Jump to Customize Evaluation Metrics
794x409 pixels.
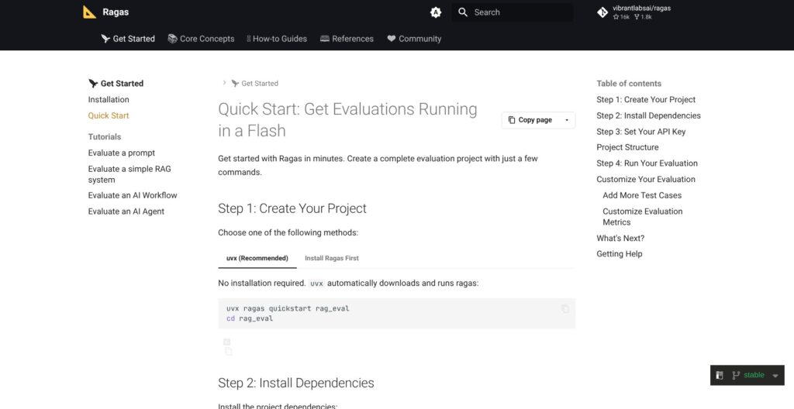643,217
